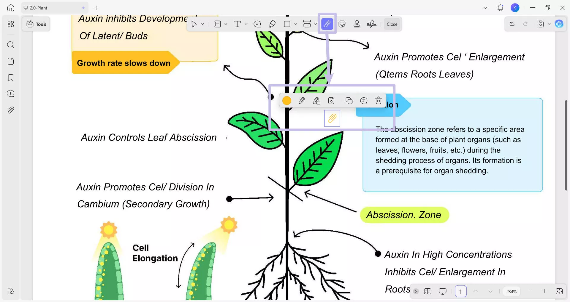Expand the bottom bar with arrow button
Image resolution: width=570 pixels, height=302 pixels.
416,291
